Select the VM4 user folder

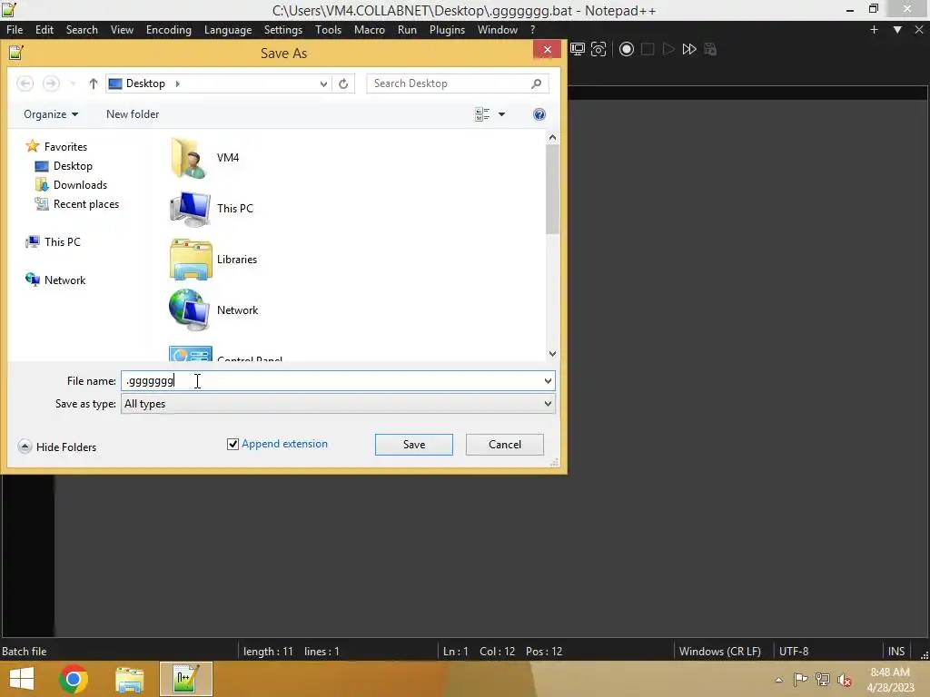204,158
